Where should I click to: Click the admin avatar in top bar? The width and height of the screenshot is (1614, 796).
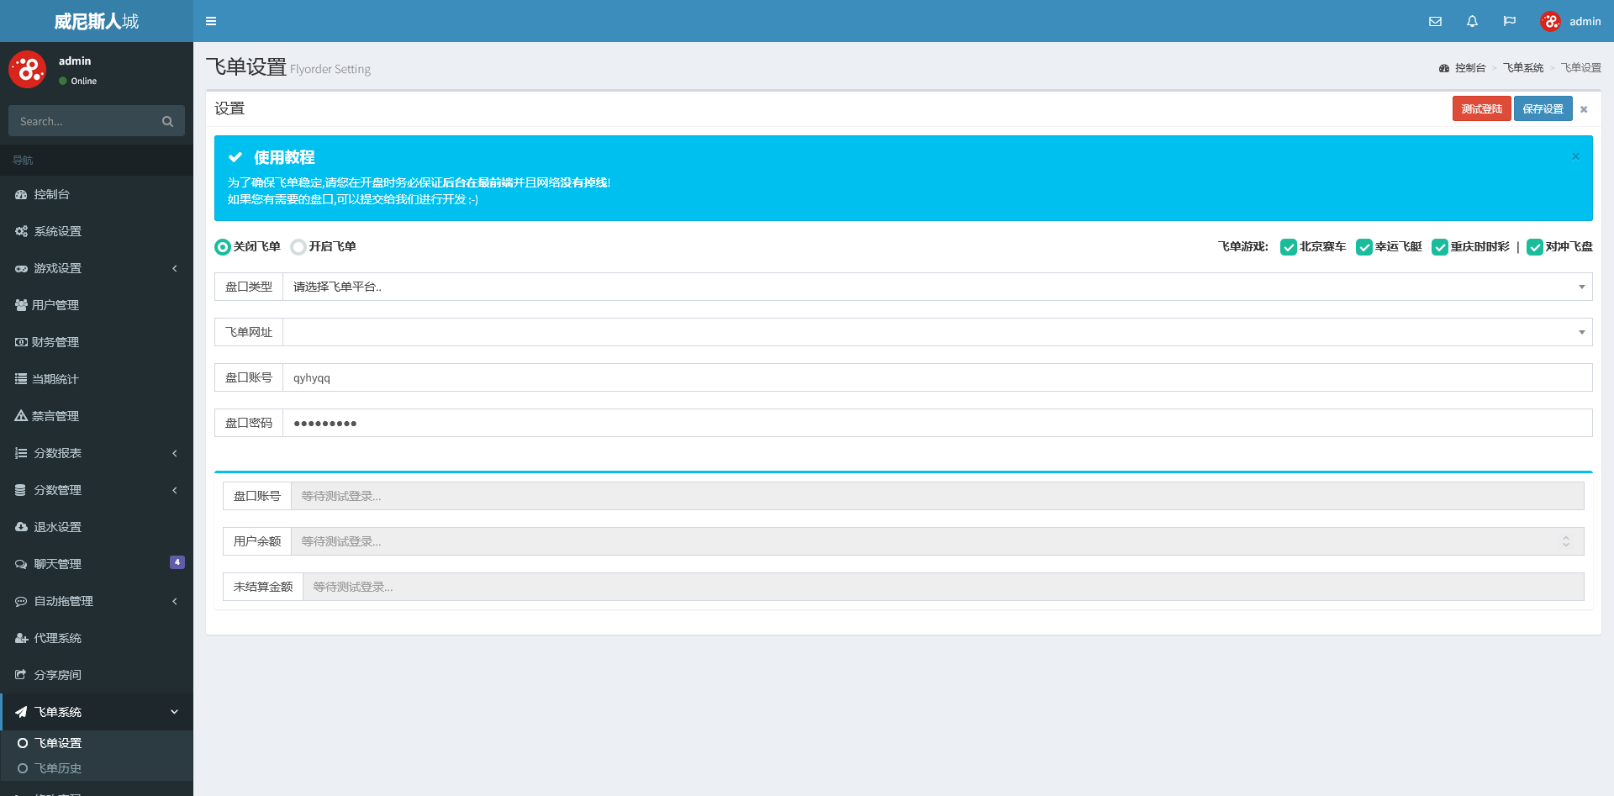pos(1551,21)
